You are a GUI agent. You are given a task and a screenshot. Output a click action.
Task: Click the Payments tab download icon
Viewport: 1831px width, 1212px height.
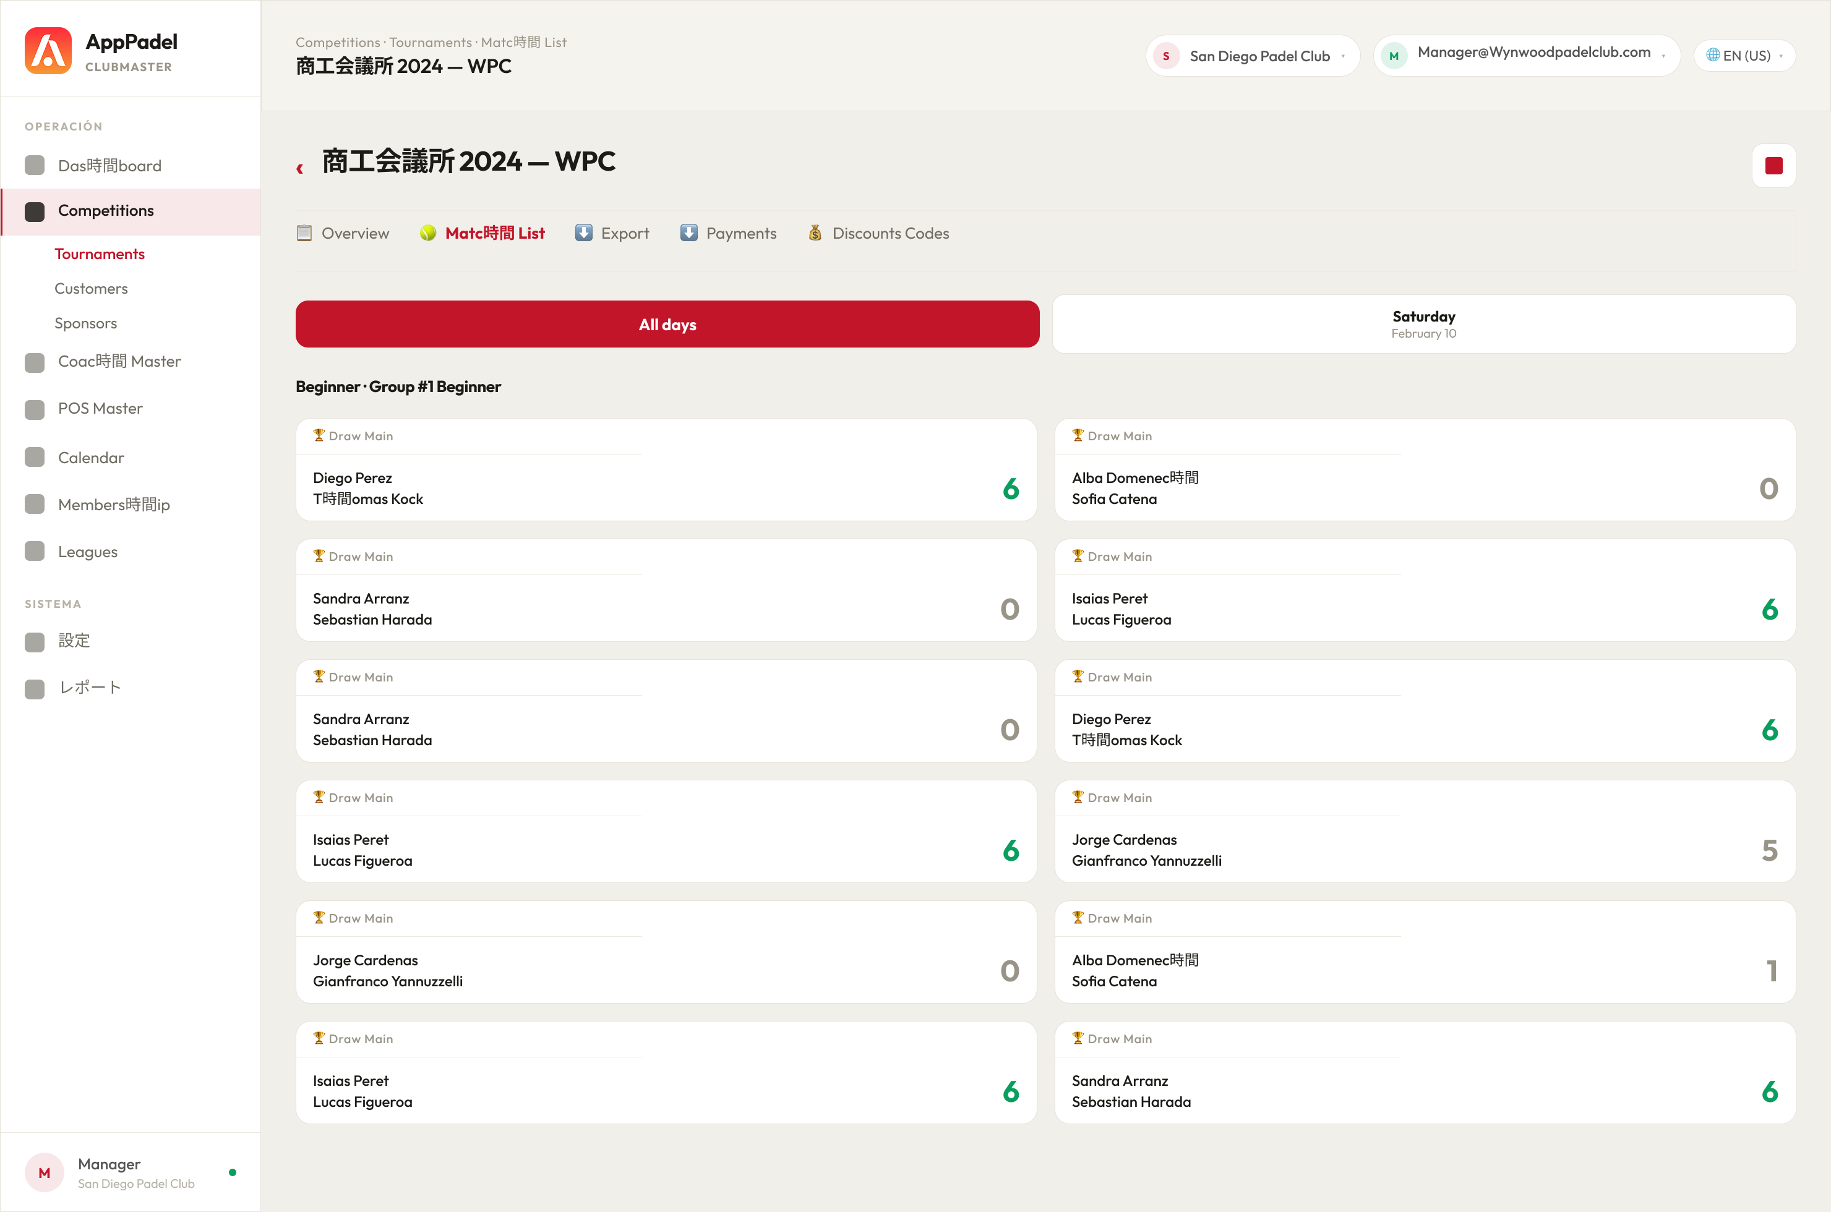pos(689,233)
